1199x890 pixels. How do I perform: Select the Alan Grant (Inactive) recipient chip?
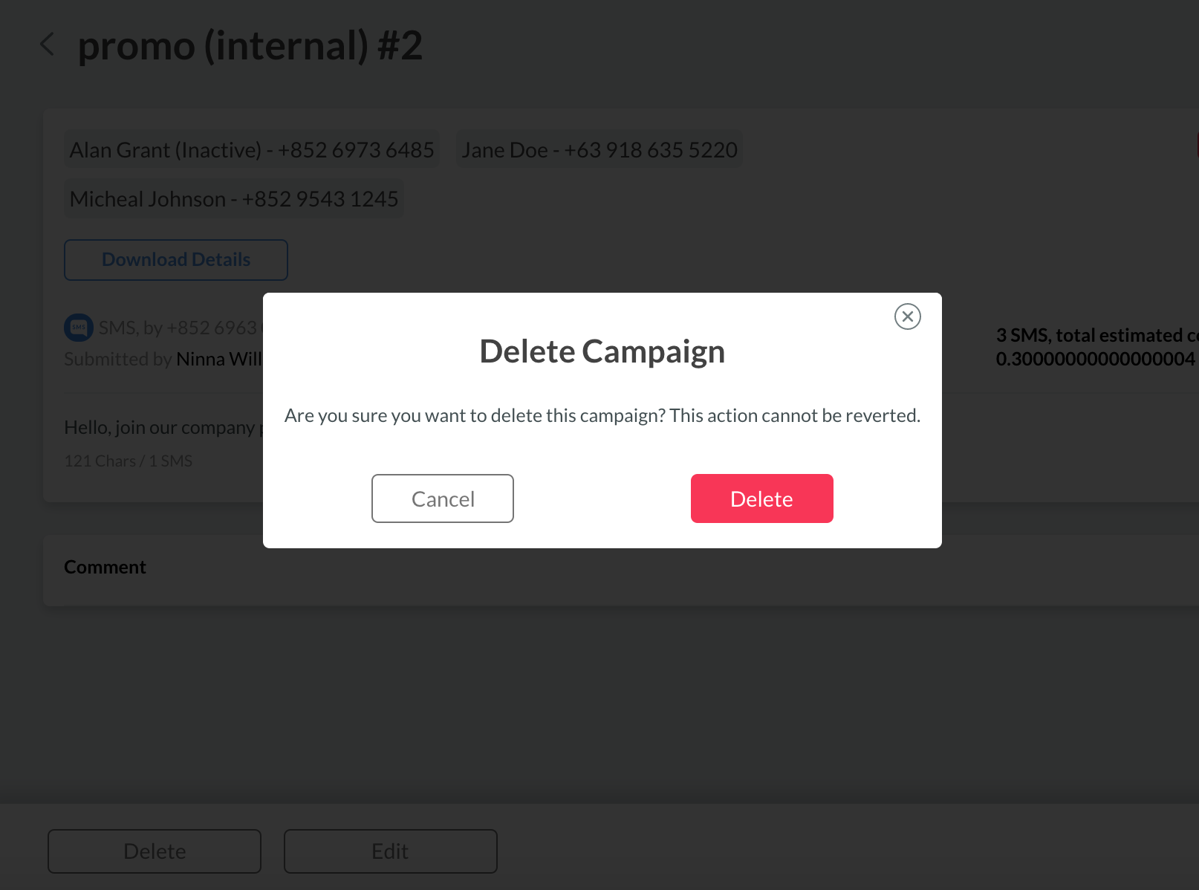(252, 150)
